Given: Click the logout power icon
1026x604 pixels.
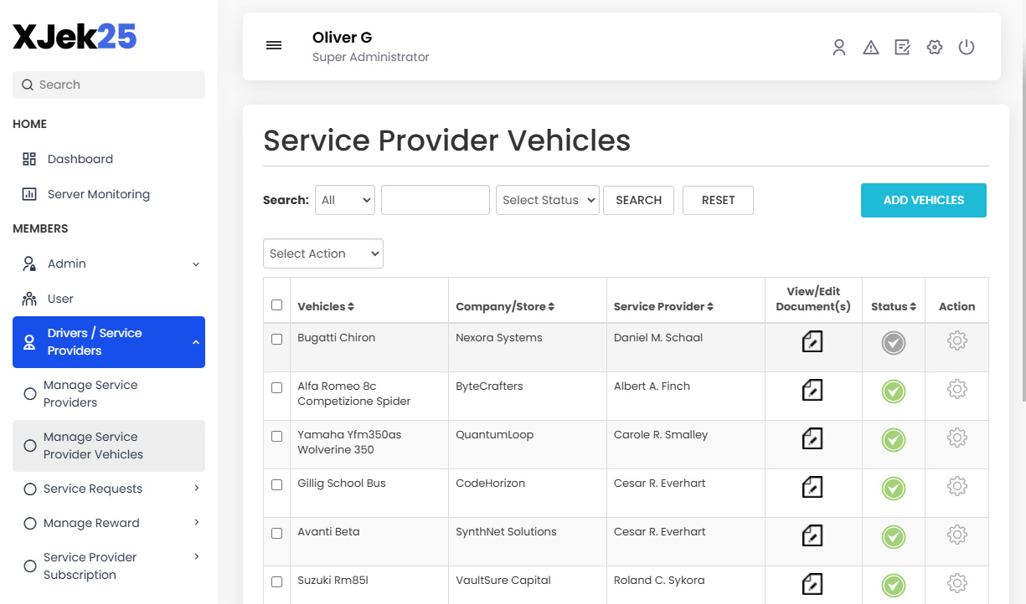Looking at the screenshot, I should 967,47.
